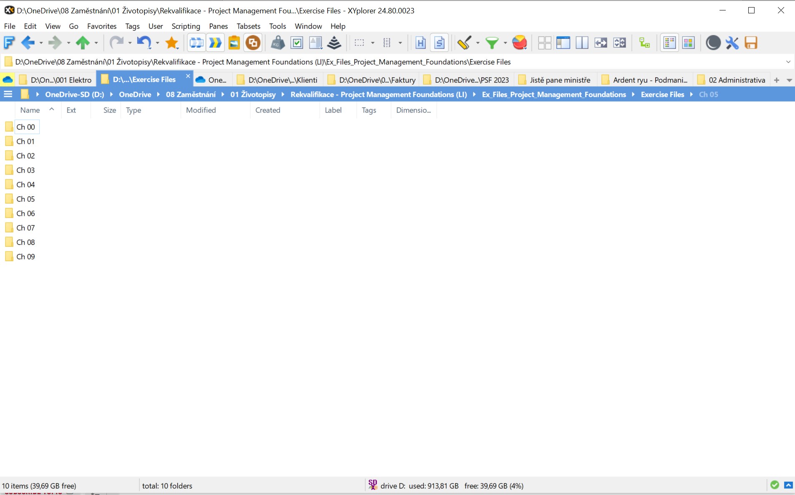Click the Name column header

point(30,110)
